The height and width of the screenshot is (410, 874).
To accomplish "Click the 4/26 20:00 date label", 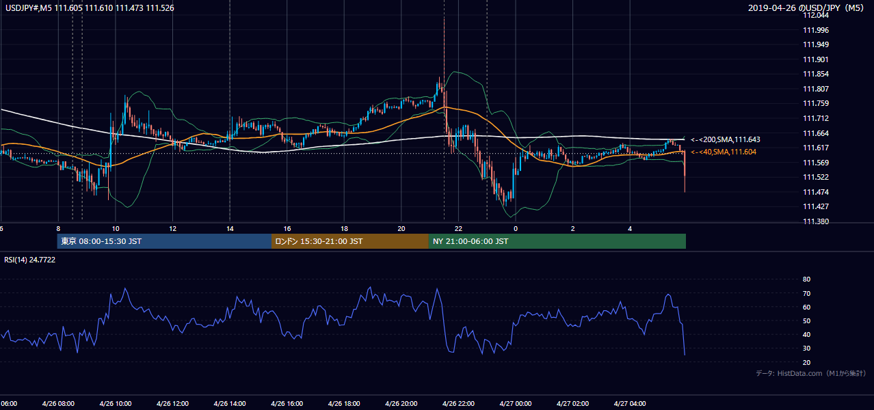I will [x=401, y=404].
